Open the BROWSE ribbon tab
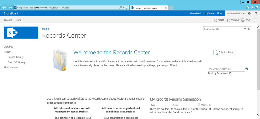 click(x=8, y=20)
